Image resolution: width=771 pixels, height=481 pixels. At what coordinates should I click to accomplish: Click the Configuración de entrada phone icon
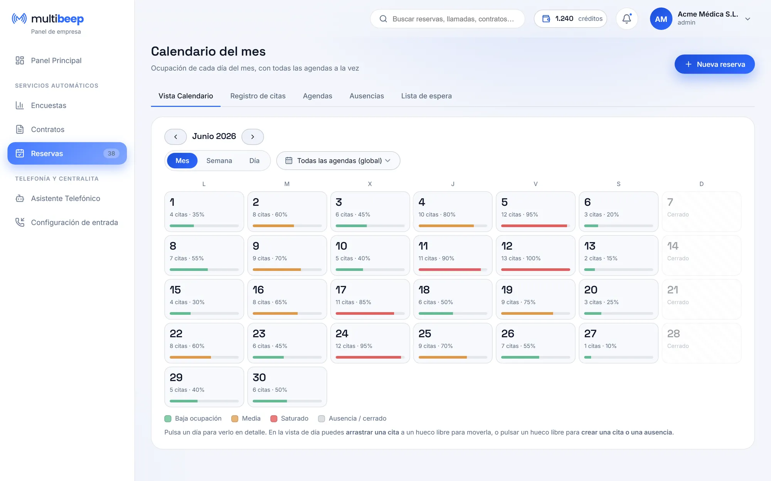coord(20,222)
